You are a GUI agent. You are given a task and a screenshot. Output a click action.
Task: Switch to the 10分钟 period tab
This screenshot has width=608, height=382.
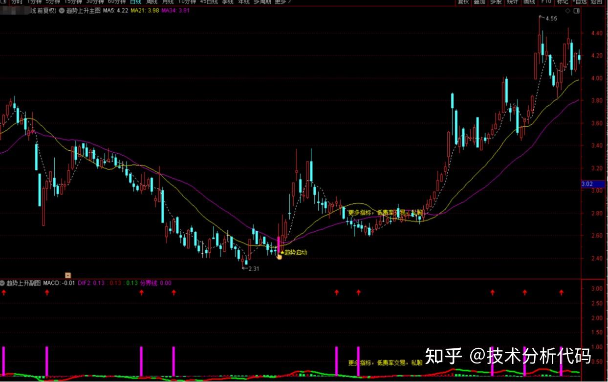187,2
